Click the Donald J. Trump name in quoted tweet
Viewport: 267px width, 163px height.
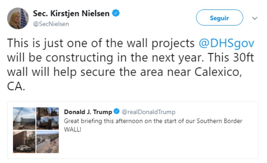click(x=88, y=112)
